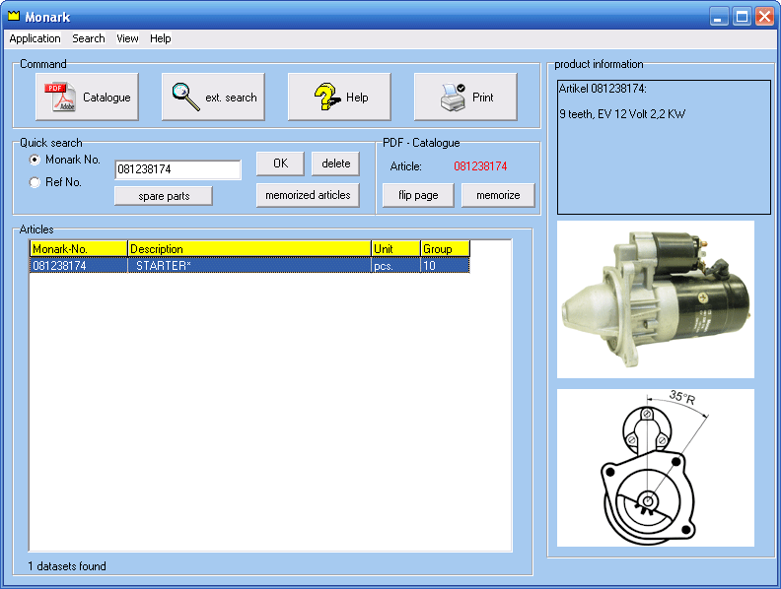The image size is (781, 589).
Task: Click the '1 datasets found' status text
Action: pyautogui.click(x=67, y=566)
